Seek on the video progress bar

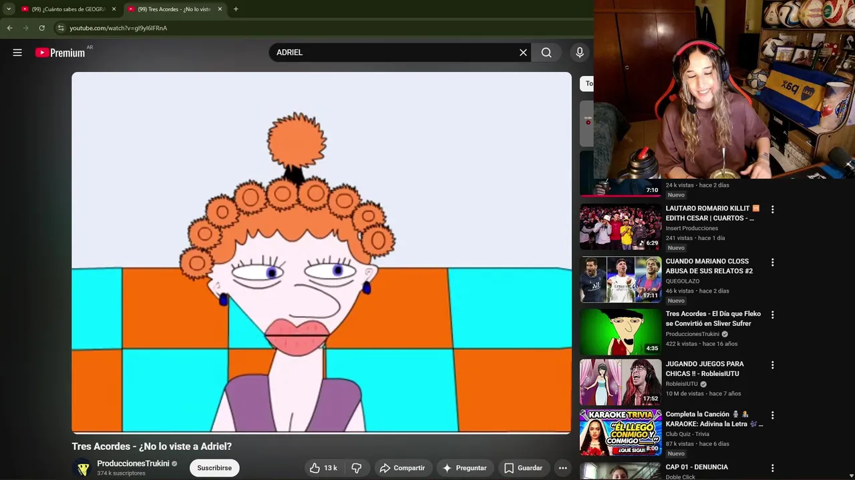[321, 433]
